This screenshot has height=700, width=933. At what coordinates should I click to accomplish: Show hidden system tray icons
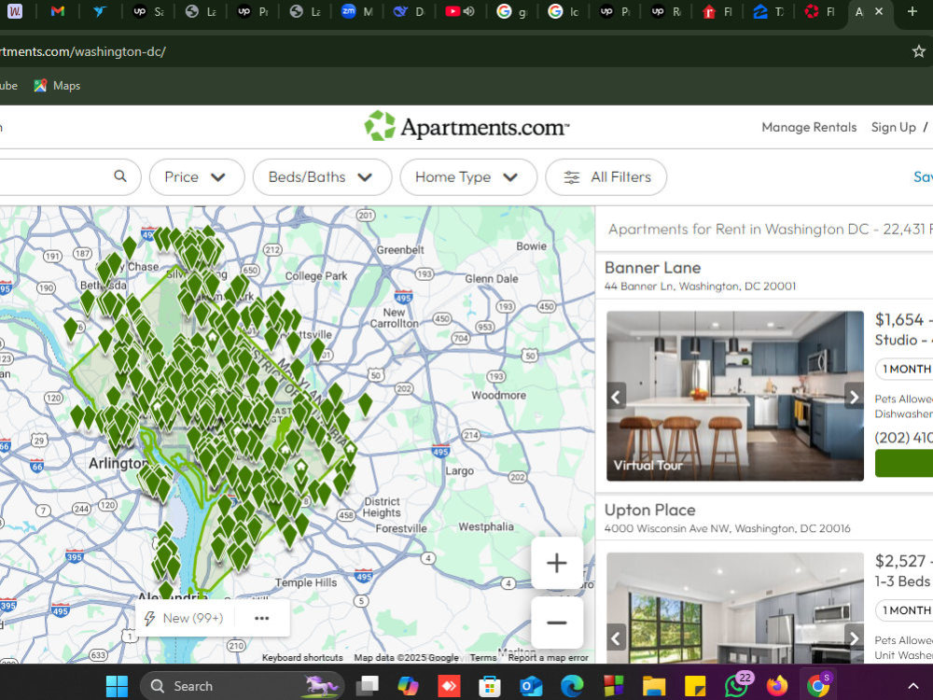[x=912, y=686]
